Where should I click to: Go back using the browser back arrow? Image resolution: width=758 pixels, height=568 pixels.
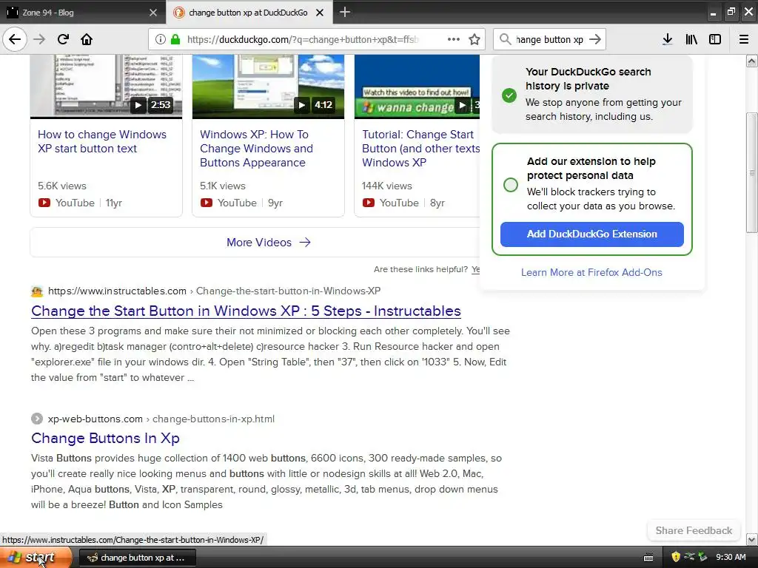coord(15,39)
